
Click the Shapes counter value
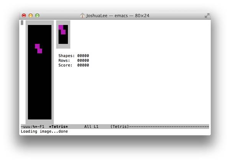pos(83,56)
